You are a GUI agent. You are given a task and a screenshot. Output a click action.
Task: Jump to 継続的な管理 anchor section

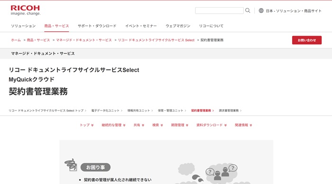pyautogui.click(x=113, y=125)
